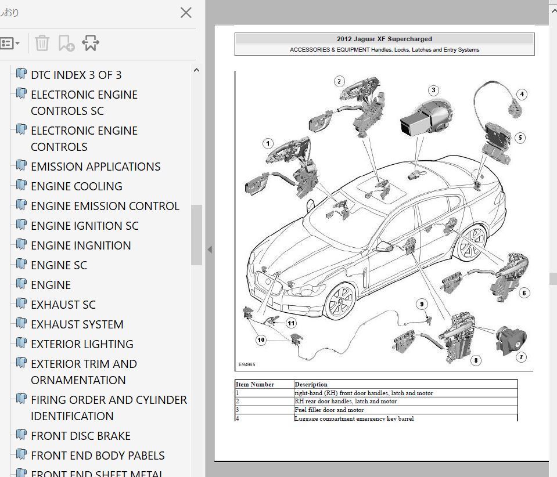Click the delete bookmark trash icon
The image size is (557, 477).
[42, 44]
